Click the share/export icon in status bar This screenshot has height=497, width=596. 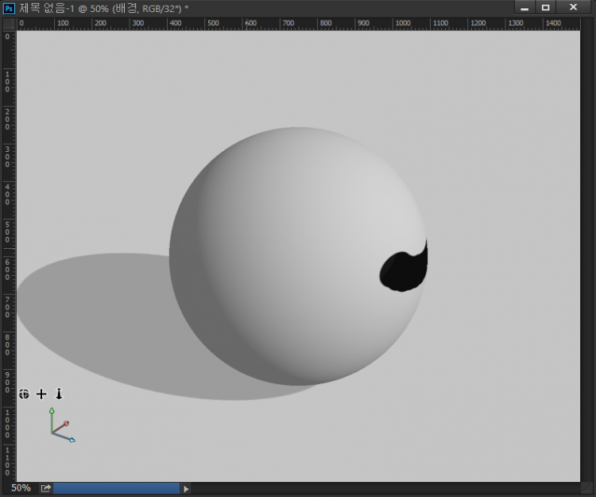(x=46, y=488)
